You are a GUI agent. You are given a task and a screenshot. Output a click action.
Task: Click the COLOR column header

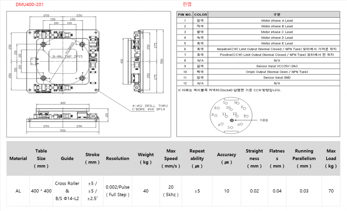pyautogui.click(x=200, y=15)
